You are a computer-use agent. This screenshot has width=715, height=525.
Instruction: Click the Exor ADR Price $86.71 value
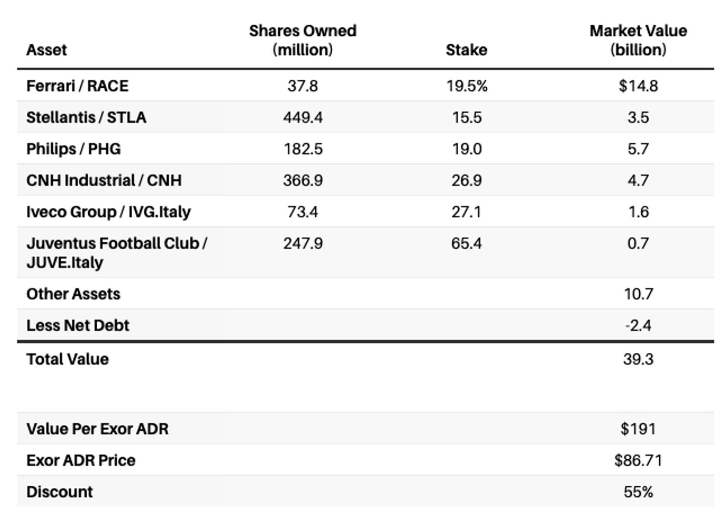click(638, 460)
